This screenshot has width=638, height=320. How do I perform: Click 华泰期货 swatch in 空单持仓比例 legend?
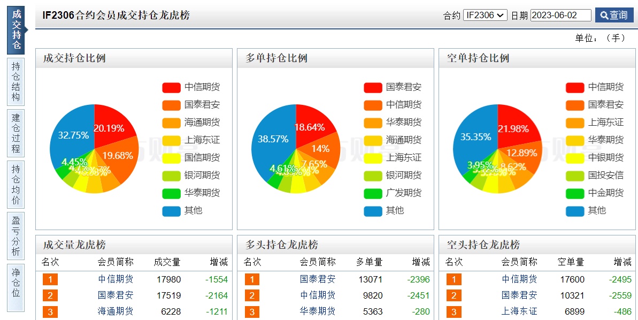[x=575, y=140]
